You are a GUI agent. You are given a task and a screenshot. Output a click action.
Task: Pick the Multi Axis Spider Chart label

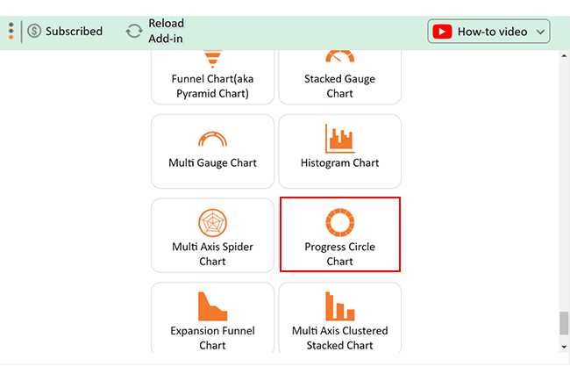(213, 254)
